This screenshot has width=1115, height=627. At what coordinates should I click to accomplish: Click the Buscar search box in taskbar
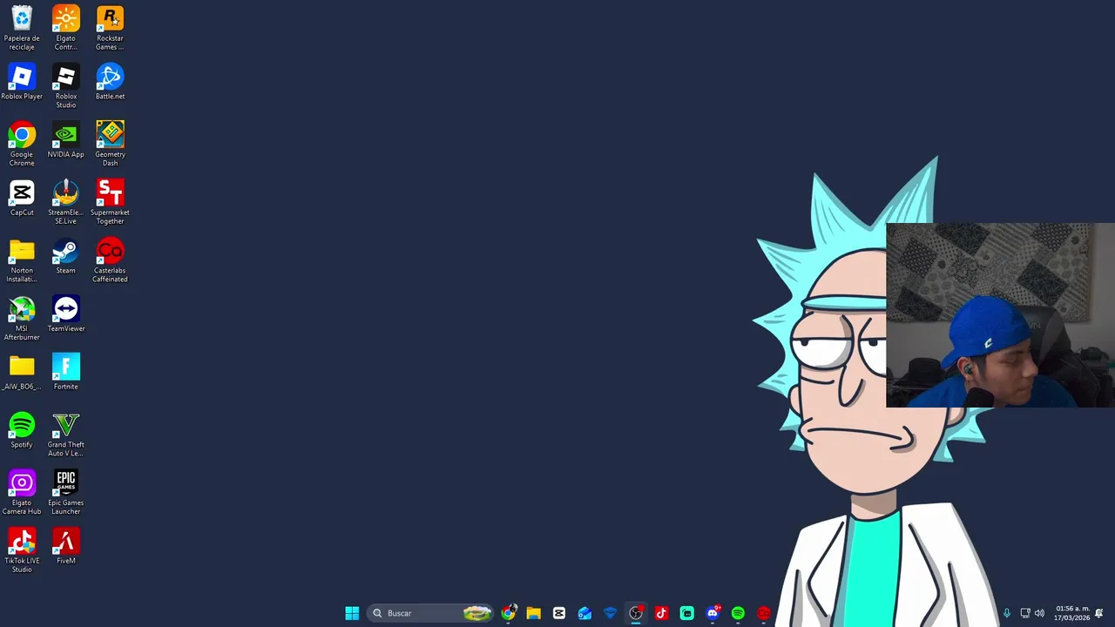click(430, 613)
